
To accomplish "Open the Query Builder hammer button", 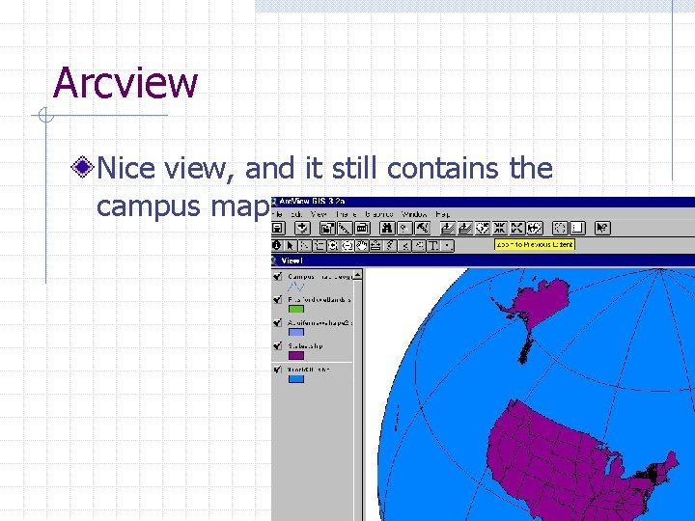I will pyautogui.click(x=423, y=228).
